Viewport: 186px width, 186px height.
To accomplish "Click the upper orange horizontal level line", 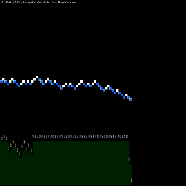I will point(93,85).
